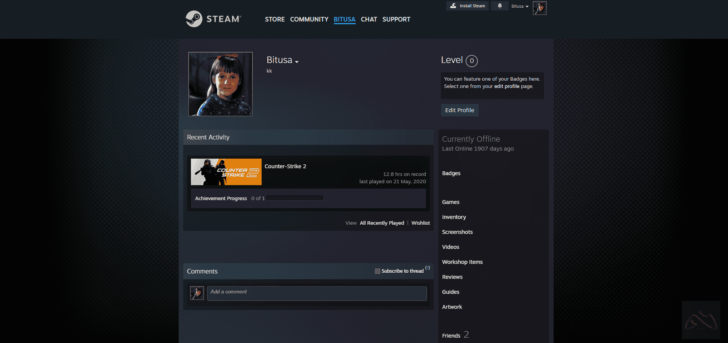Open the Bitusa account dropdown in top bar
728x343 pixels.
coord(520,6)
